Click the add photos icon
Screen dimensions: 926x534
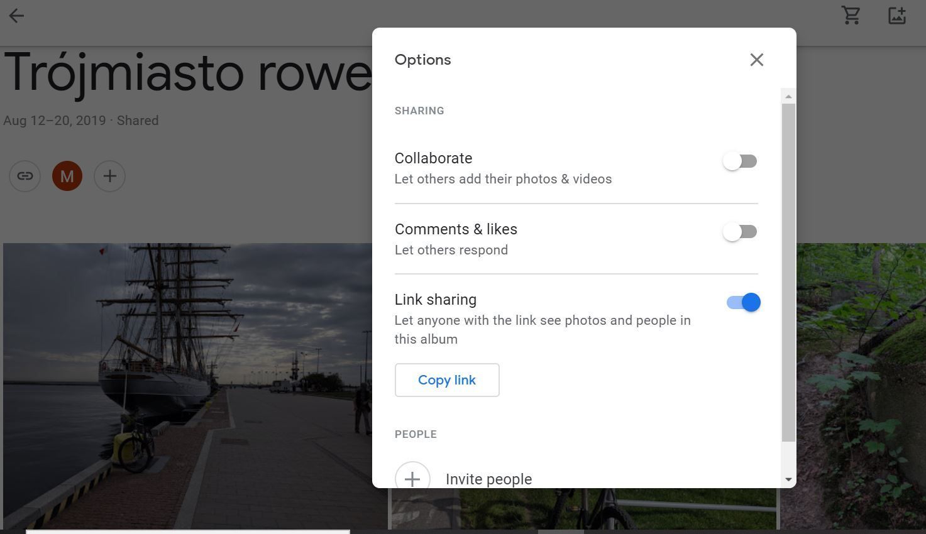coord(896,16)
